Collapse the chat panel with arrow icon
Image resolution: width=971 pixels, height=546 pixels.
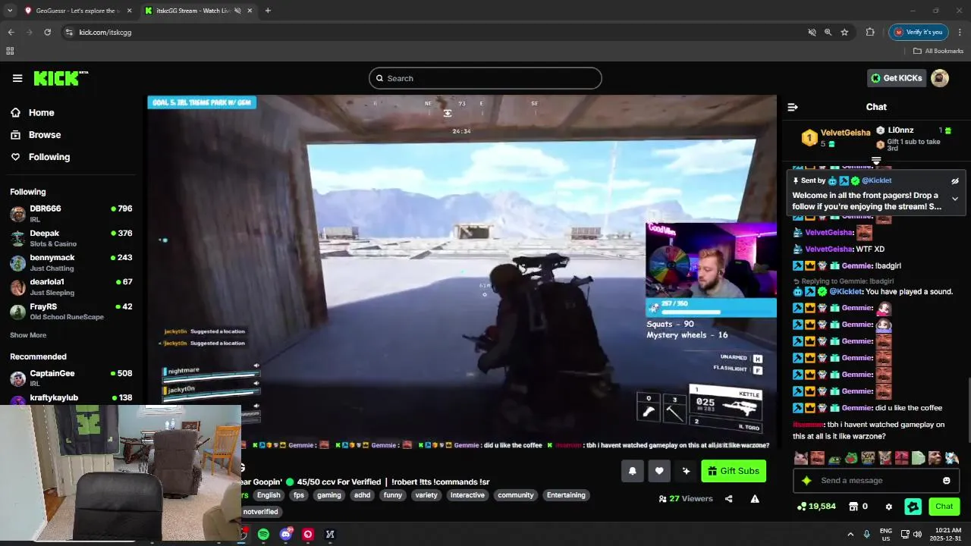click(793, 107)
